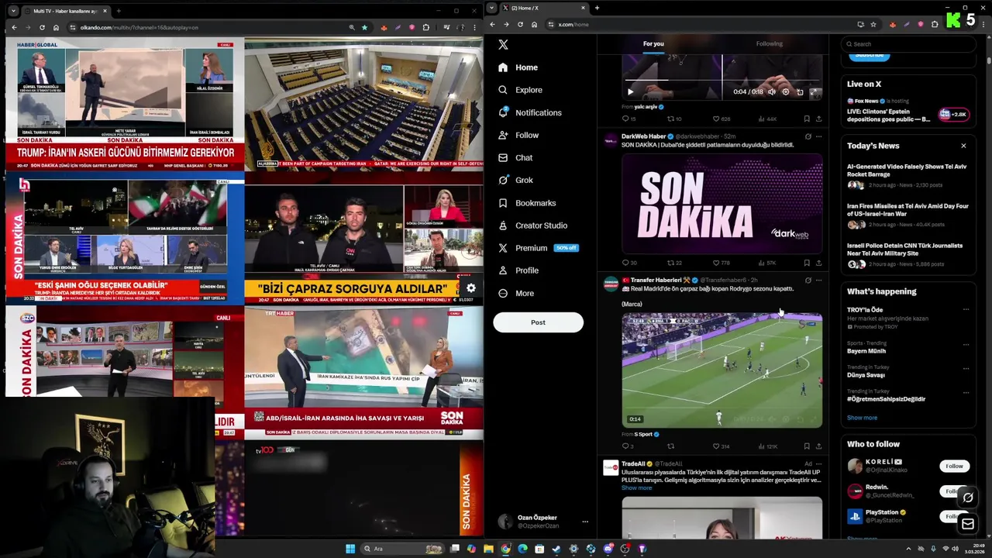Open the Real Madrid football video

pyautogui.click(x=722, y=370)
